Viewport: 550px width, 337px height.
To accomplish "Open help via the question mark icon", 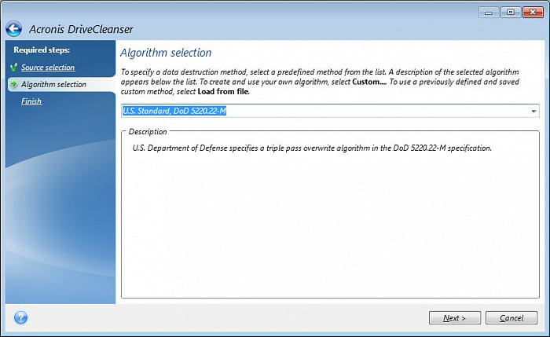I will [x=20, y=317].
